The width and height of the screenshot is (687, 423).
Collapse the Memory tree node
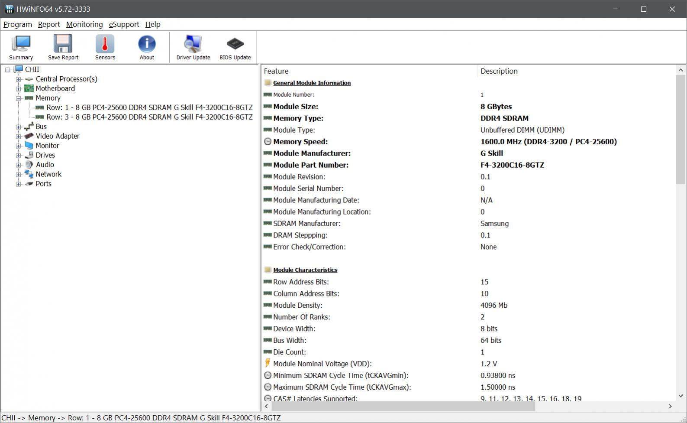[x=19, y=98]
